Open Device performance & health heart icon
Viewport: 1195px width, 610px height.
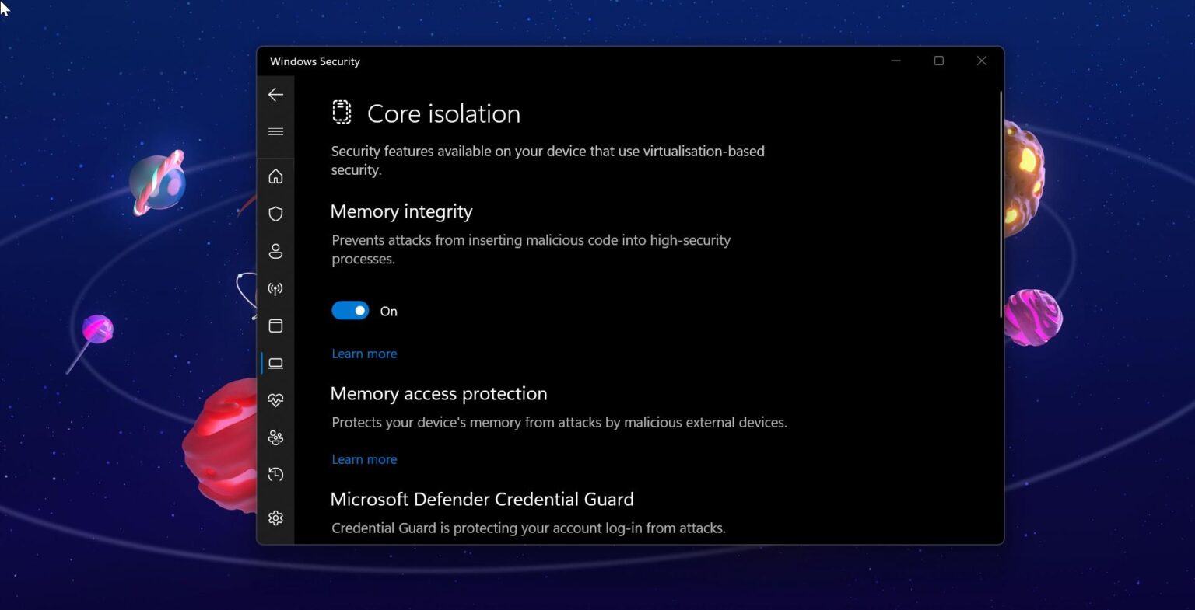pos(275,400)
